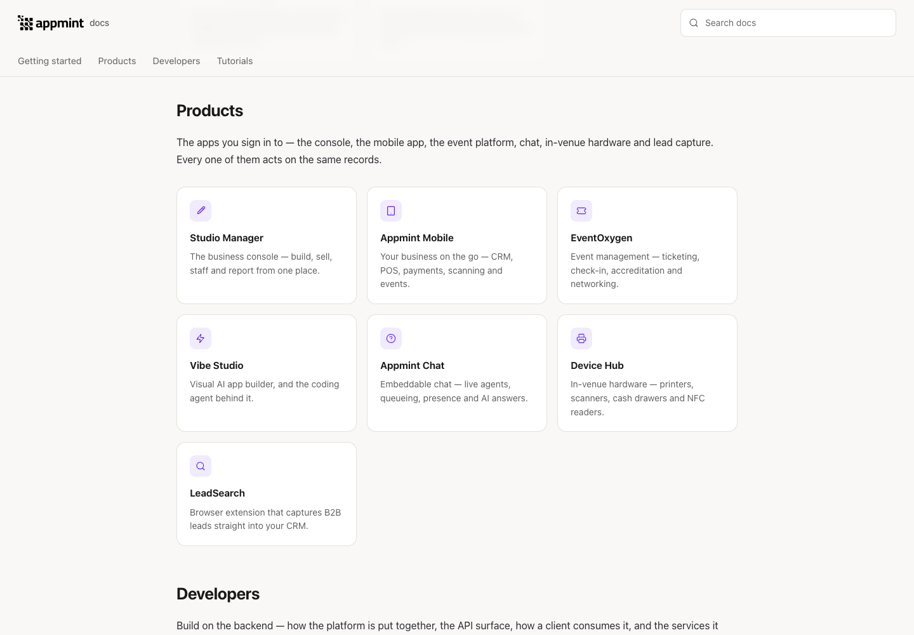Open the Developers nav item
This screenshot has height=635, width=914.
[x=176, y=61]
